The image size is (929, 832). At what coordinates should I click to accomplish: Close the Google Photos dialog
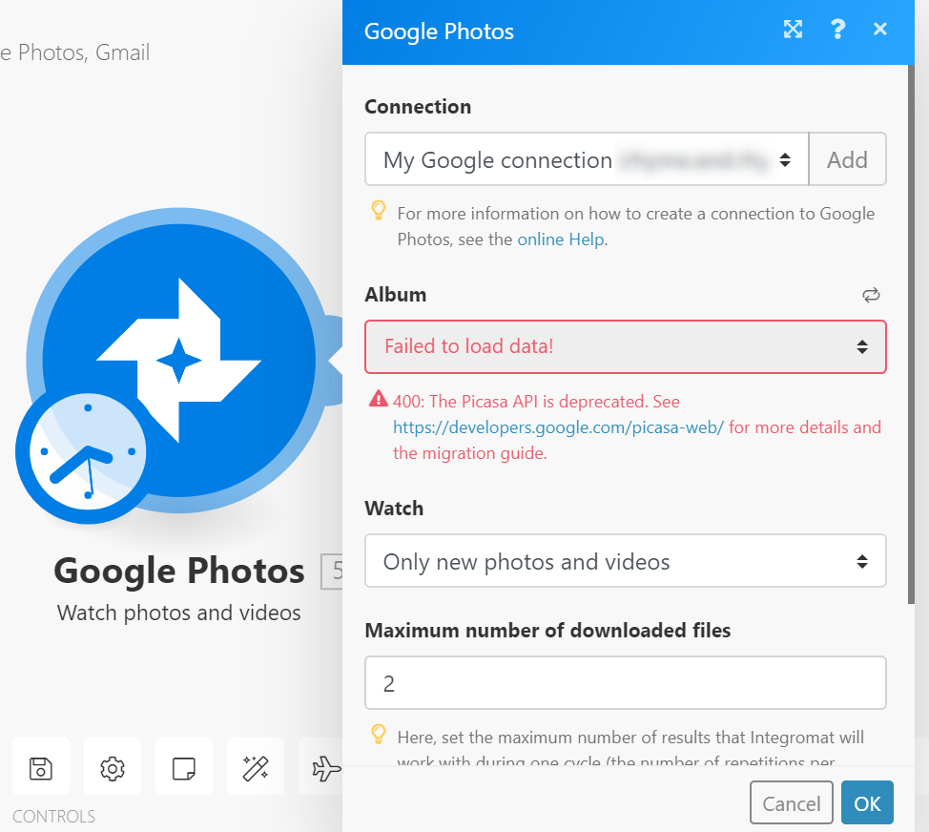[879, 29]
